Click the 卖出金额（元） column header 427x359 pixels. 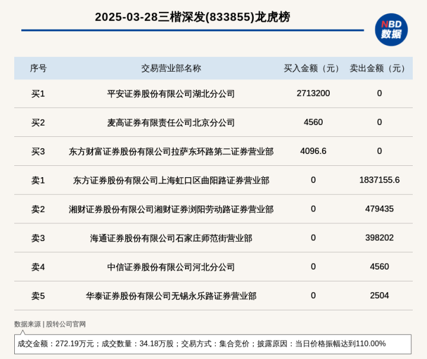[379, 68]
